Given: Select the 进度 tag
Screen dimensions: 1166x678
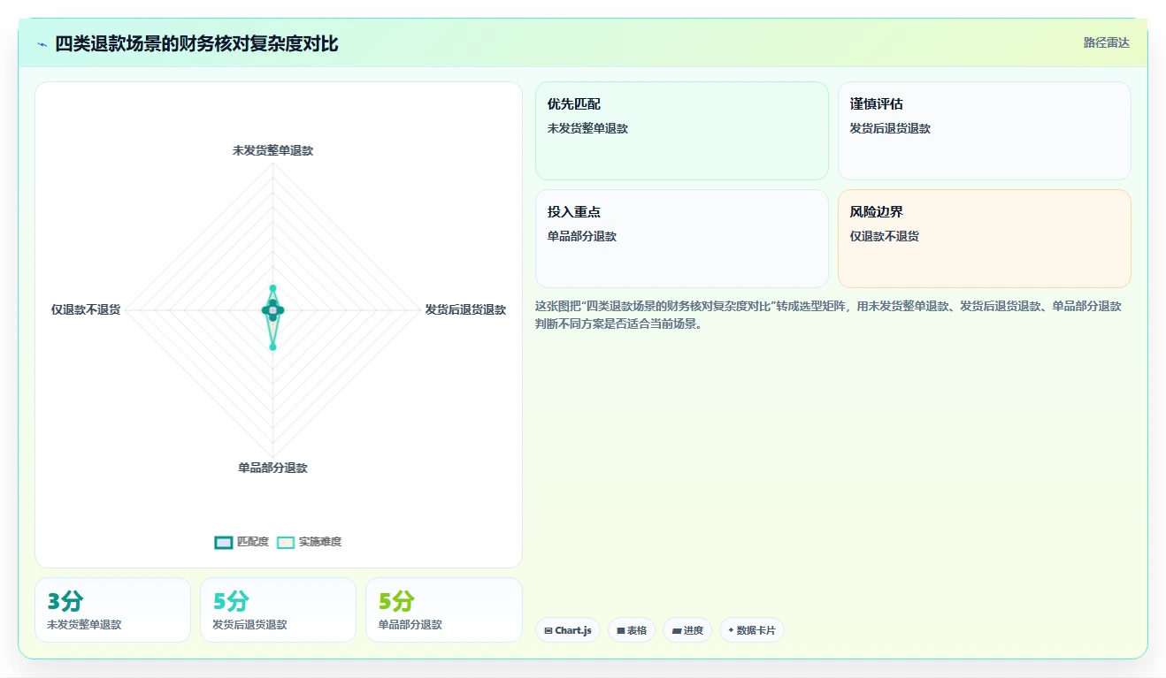Looking at the screenshot, I should point(687,630).
